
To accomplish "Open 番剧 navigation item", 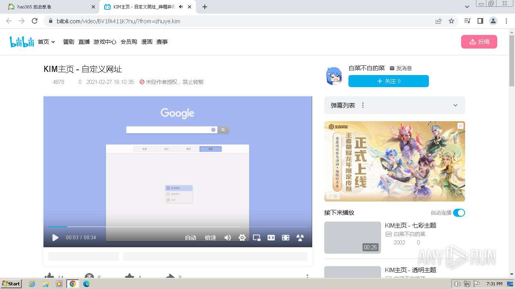I will [x=69, y=42].
